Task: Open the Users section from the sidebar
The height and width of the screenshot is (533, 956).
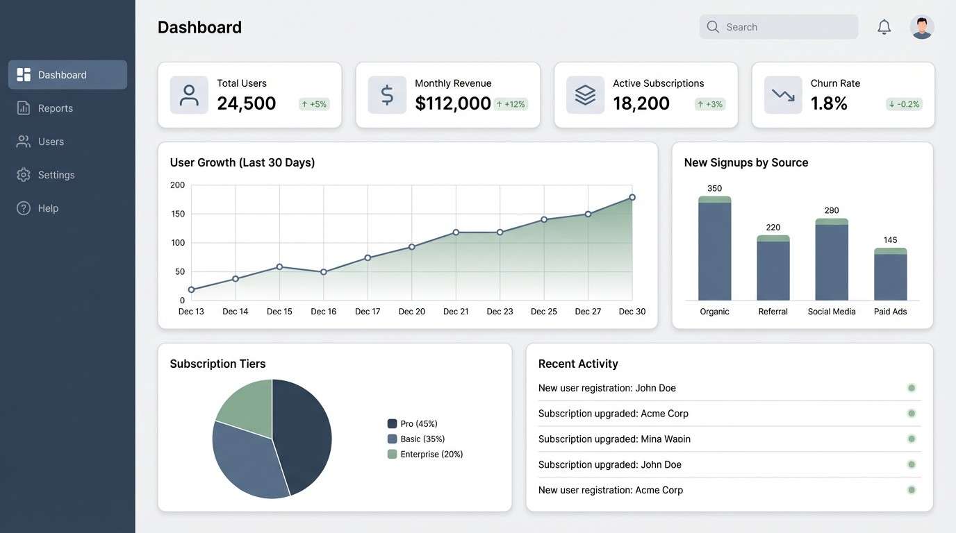Action: coord(24,141)
